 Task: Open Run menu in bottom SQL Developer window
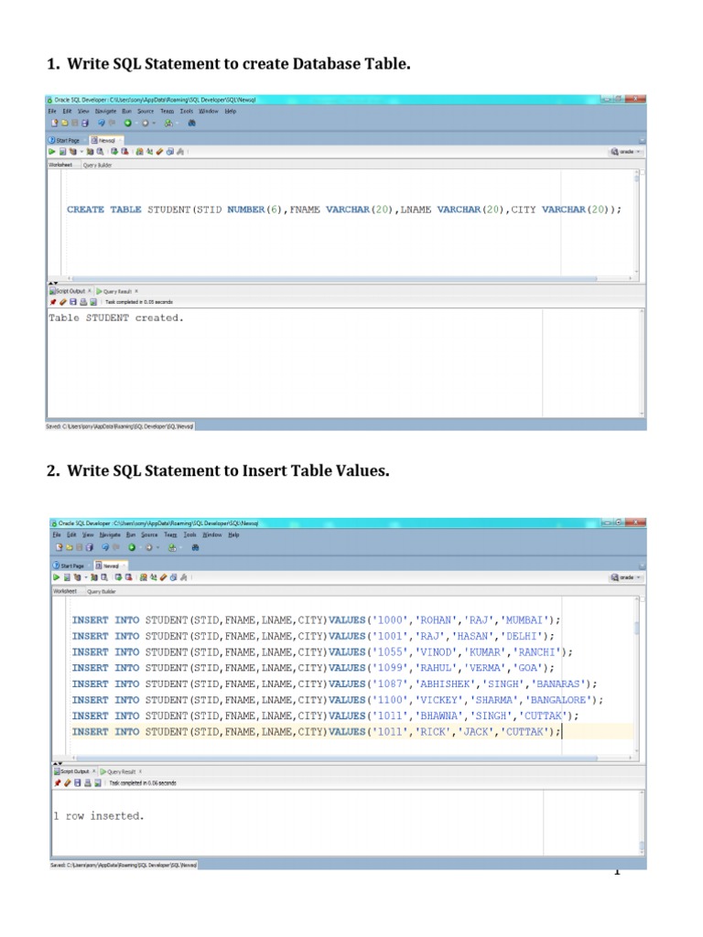131,534
